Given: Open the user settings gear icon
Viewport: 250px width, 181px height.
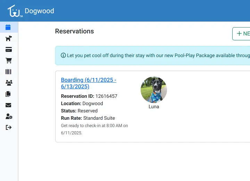Looking at the screenshot, I should [x=9, y=116].
